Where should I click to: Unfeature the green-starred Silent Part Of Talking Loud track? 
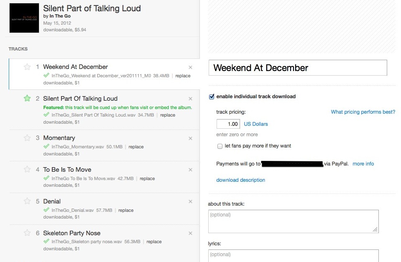[x=27, y=99]
